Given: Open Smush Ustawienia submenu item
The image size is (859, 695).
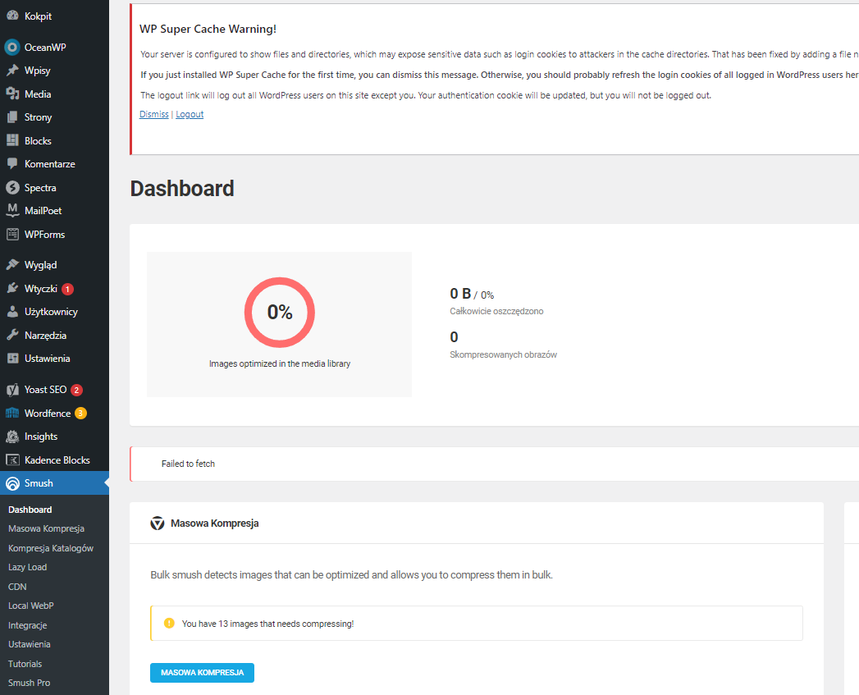Looking at the screenshot, I should point(29,644).
